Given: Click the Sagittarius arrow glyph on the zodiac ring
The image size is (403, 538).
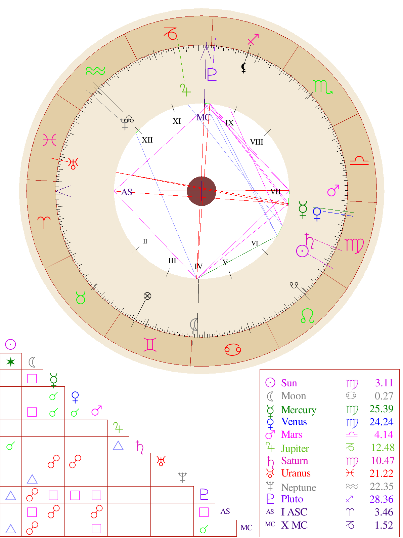Looking at the screenshot, I should click(x=253, y=39).
